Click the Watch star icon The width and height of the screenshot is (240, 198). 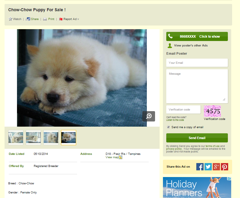pos(10,19)
